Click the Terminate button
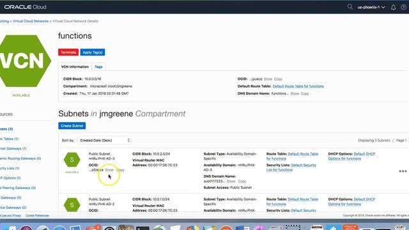 pyautogui.click(x=68, y=52)
